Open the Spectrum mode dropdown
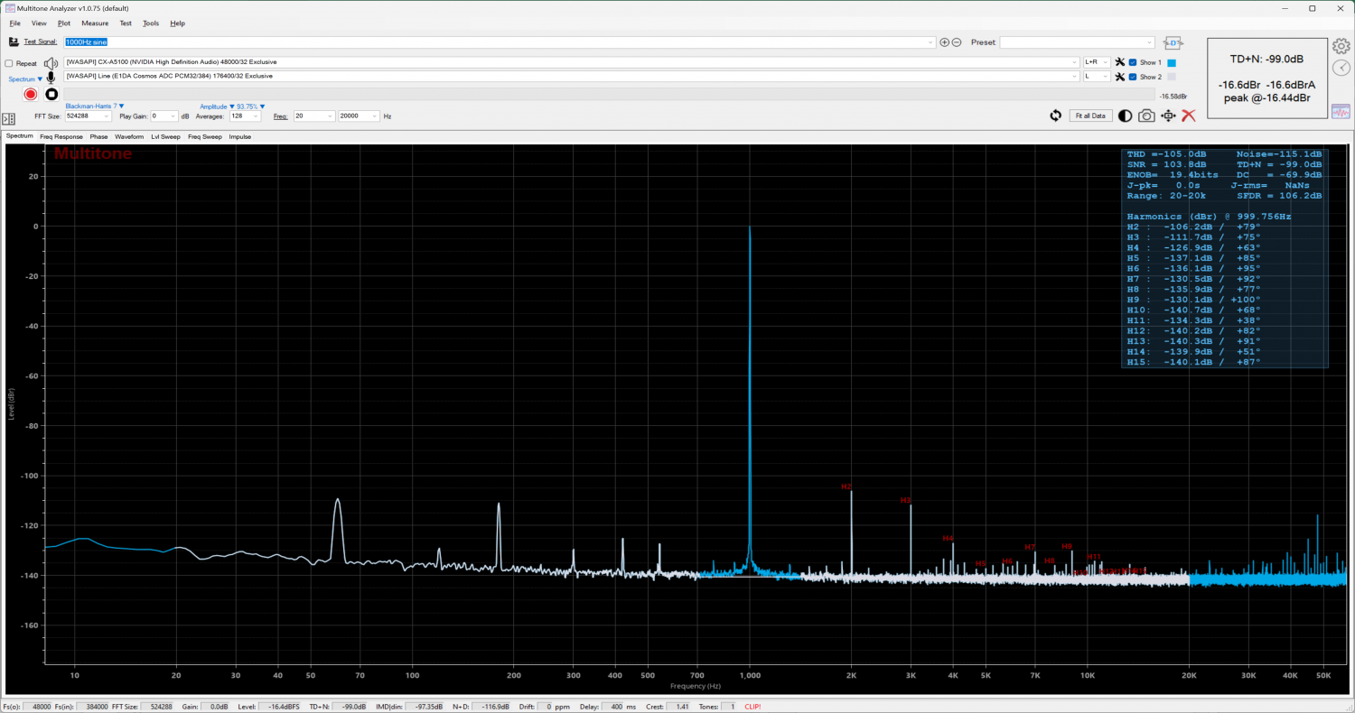Image resolution: width=1355 pixels, height=713 pixels. [25, 79]
